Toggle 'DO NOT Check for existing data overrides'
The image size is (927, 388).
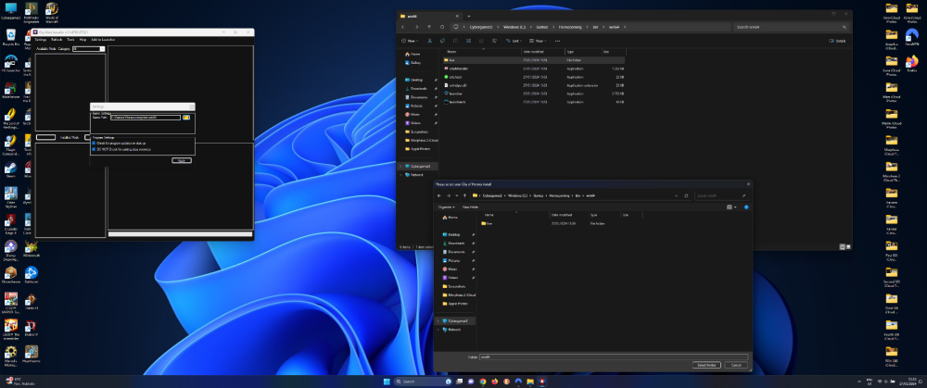click(x=94, y=148)
